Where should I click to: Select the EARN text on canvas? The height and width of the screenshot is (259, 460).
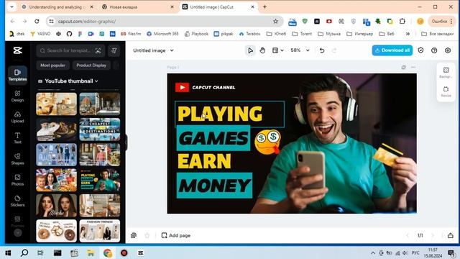coord(204,161)
